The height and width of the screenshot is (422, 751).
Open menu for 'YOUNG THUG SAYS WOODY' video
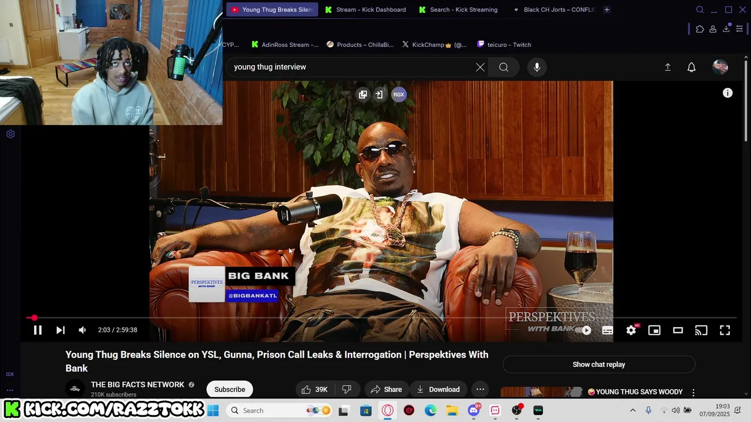coord(693,392)
